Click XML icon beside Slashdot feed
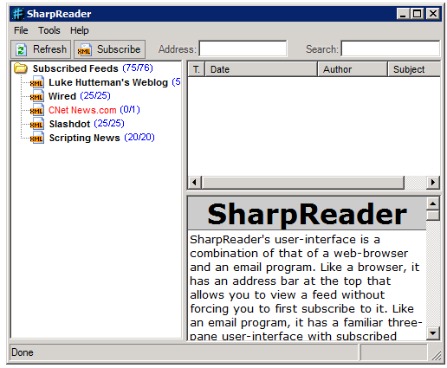Screen dimensions: 447x368 tap(37, 124)
